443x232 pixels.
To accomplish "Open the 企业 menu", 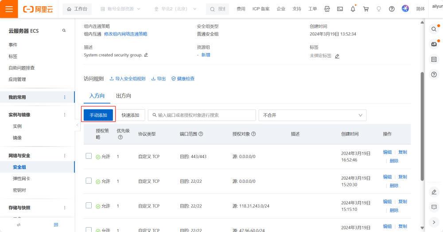I will 281,9.
